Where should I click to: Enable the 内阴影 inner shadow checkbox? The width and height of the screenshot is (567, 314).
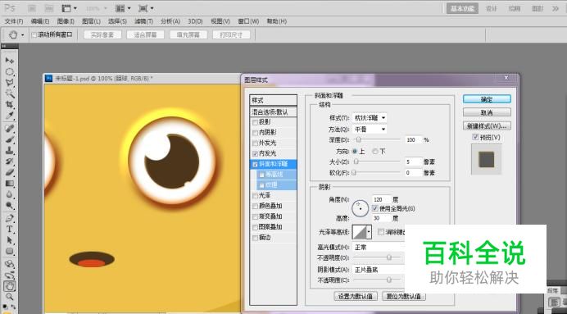pyautogui.click(x=255, y=133)
